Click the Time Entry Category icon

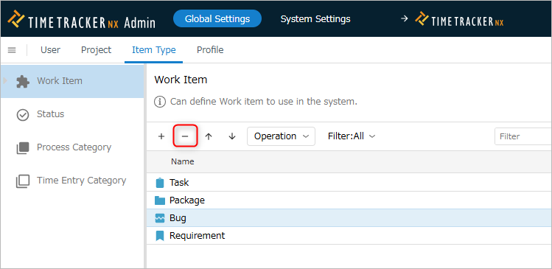click(x=23, y=181)
